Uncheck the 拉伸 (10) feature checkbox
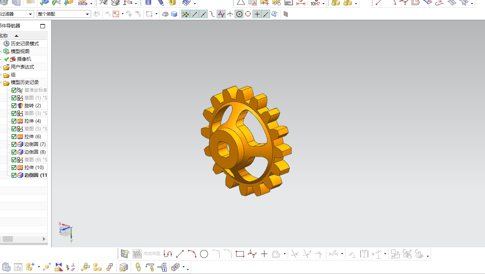 14,168
